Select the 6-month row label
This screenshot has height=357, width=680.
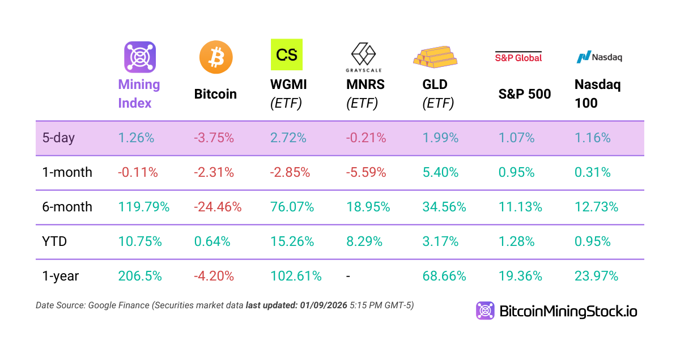(x=67, y=207)
